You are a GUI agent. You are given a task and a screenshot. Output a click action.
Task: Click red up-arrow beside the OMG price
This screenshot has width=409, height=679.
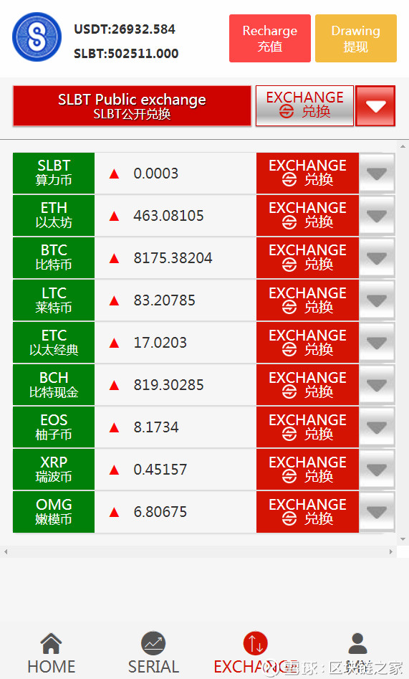point(115,512)
